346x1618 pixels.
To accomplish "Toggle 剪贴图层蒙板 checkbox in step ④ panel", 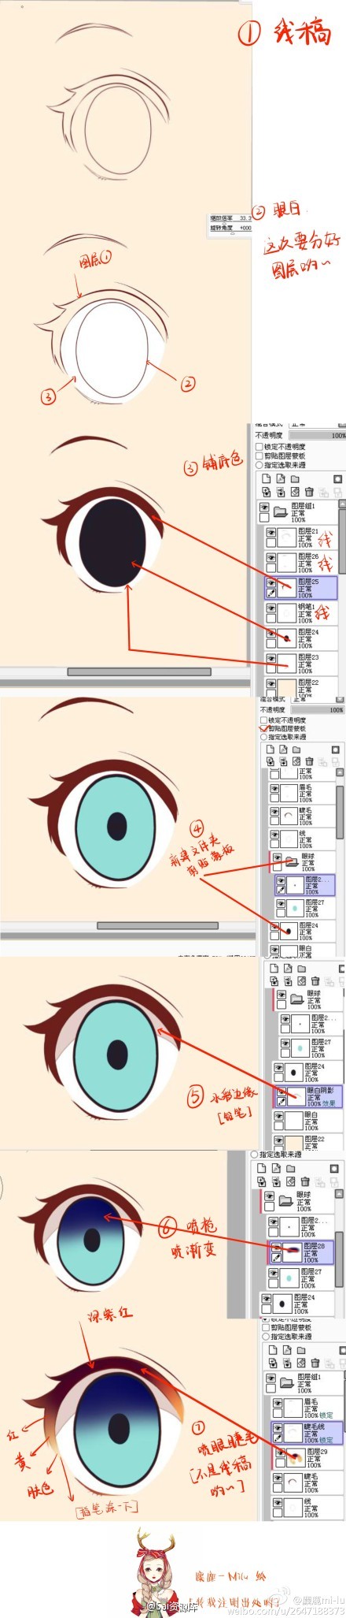I will (263, 728).
